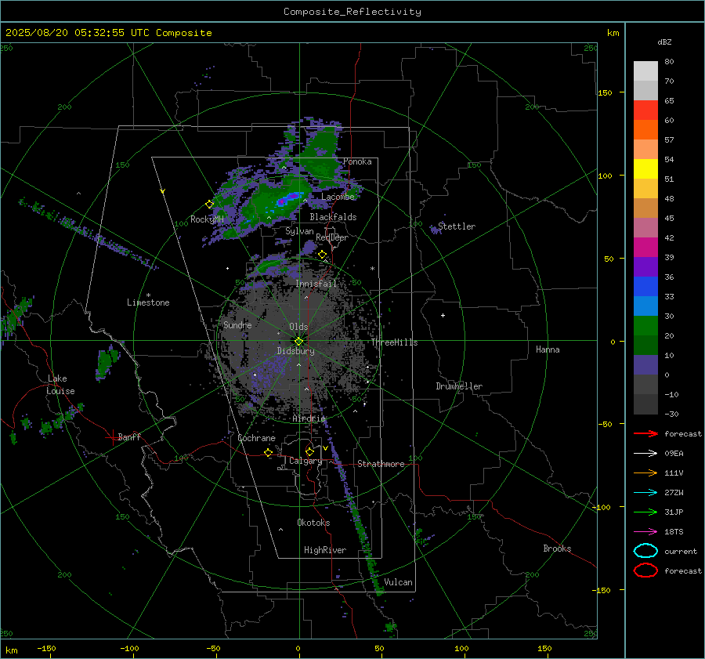Click the bright yellow dBZ scale swatch

(645, 168)
